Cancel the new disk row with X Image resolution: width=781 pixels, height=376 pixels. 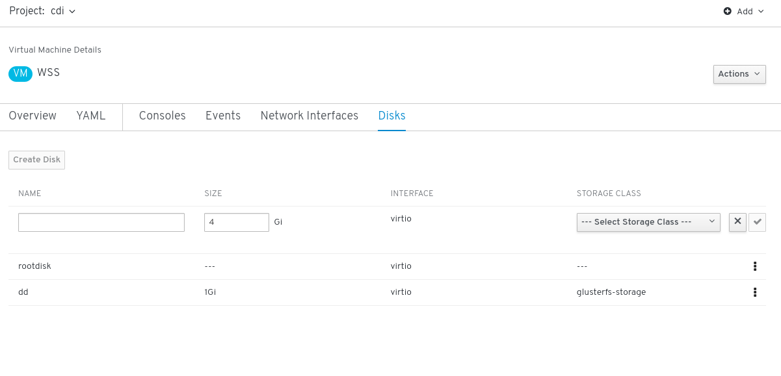(737, 221)
